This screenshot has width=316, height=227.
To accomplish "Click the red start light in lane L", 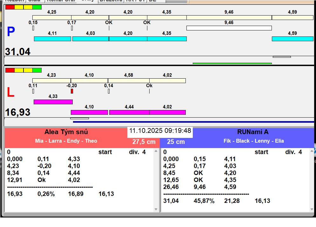I will pos(10,70).
